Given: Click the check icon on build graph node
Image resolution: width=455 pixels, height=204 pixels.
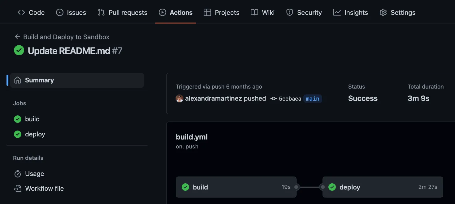Looking at the screenshot, I should [x=185, y=187].
